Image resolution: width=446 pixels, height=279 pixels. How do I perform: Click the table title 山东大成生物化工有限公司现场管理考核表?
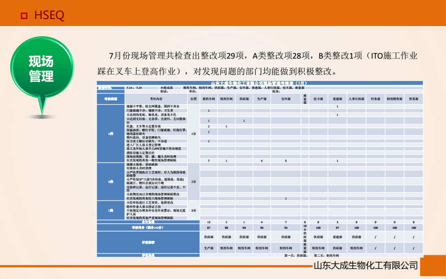coord(260,83)
